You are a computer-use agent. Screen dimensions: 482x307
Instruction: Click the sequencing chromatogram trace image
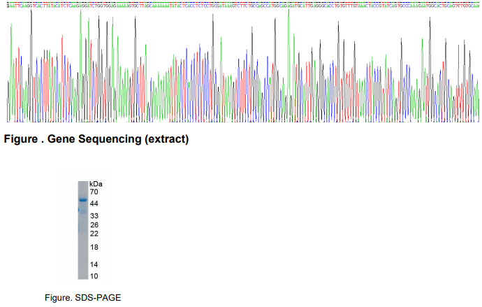tap(241, 66)
